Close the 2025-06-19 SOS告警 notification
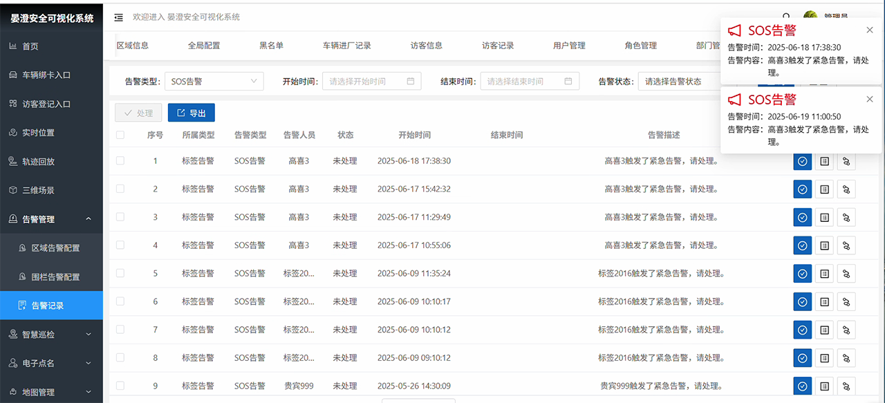Viewport: 885px width, 403px height. point(870,100)
